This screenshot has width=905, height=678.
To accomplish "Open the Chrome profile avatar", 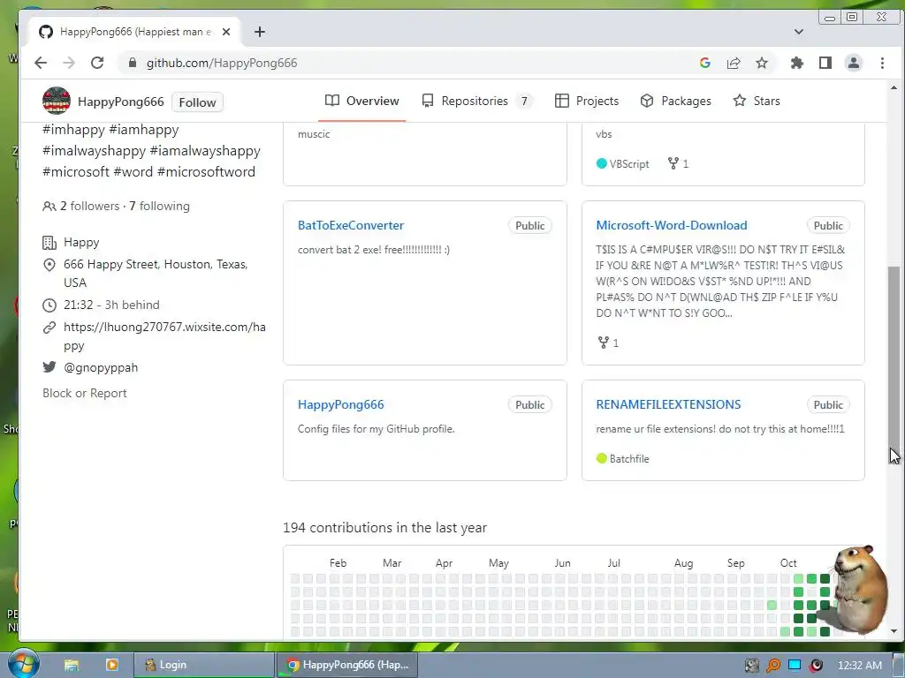I will click(854, 63).
